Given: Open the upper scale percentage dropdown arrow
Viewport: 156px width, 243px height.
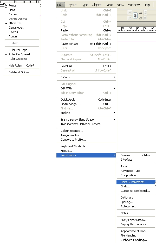Looking at the screenshot, I should (130, 12).
